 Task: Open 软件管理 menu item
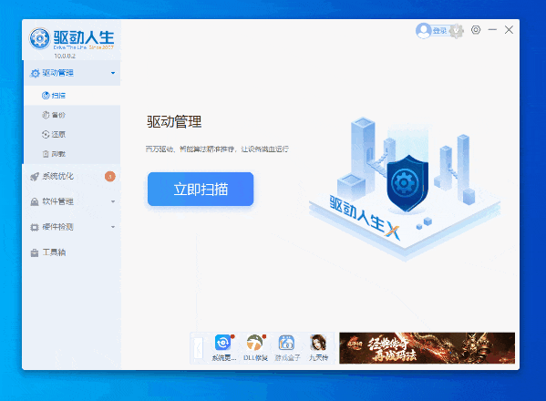tap(72, 201)
